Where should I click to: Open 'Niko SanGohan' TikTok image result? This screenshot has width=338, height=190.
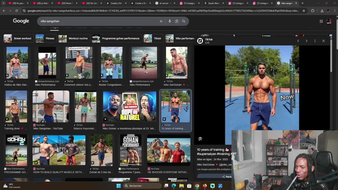[x=177, y=63]
